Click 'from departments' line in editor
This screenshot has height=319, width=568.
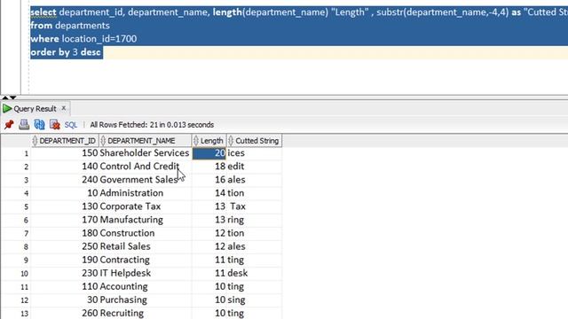coord(70,26)
